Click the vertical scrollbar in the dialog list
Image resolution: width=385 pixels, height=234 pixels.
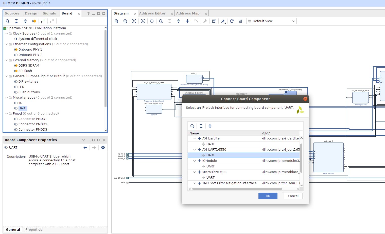pyautogui.click(x=301, y=158)
